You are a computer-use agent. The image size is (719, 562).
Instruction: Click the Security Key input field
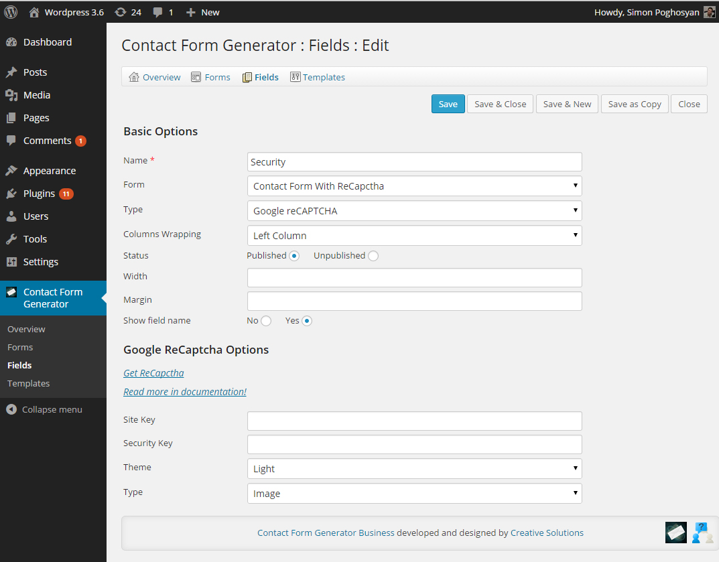(415, 444)
